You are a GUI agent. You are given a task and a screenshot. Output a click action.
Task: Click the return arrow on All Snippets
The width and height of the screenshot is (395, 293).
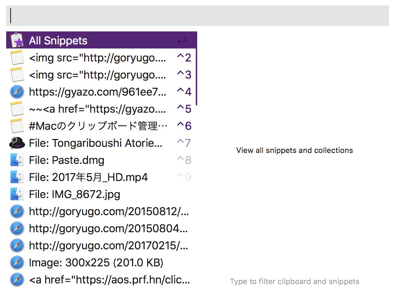[182, 41]
